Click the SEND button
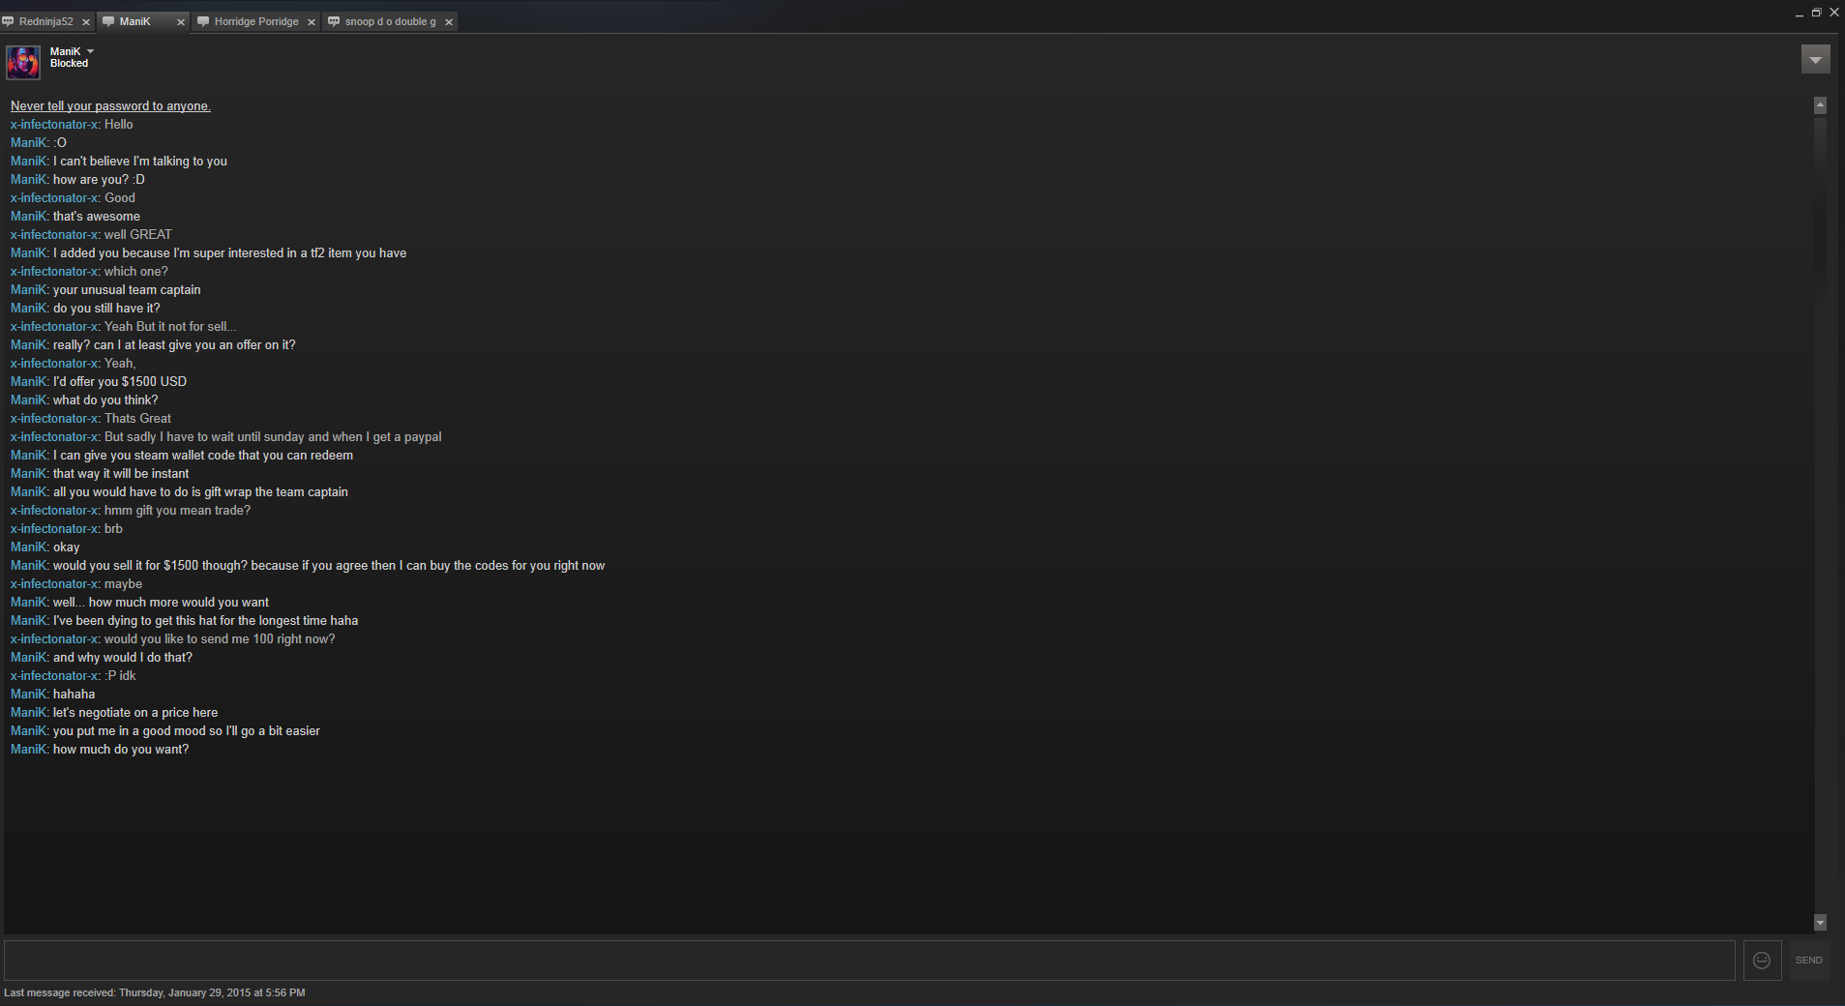 pos(1808,961)
